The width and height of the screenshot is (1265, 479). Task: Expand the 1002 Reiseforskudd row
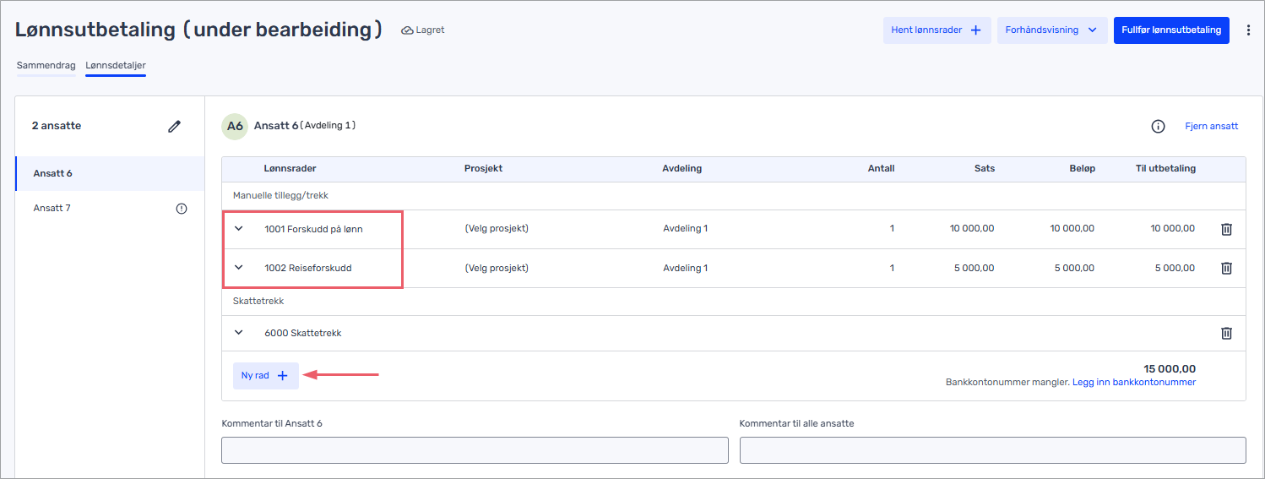238,268
